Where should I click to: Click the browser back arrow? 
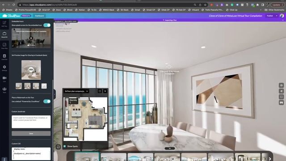pyautogui.click(x=4, y=5)
